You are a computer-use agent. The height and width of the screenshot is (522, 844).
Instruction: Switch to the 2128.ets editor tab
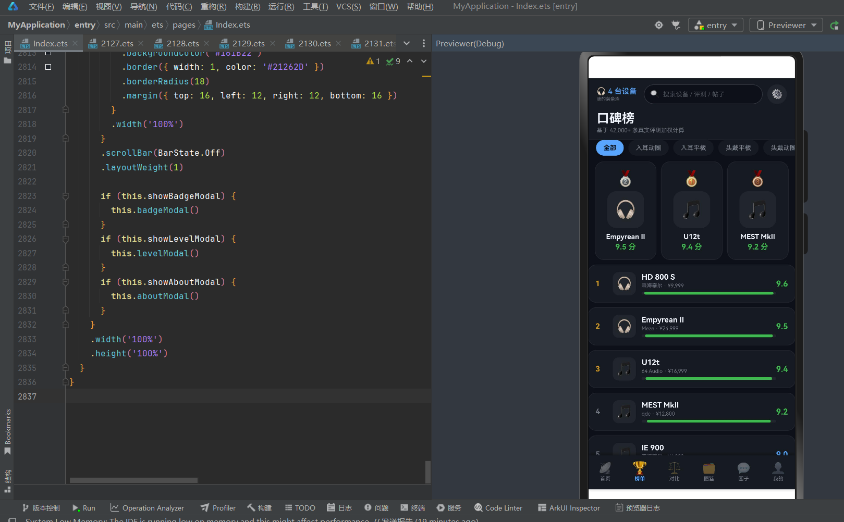[x=183, y=43]
